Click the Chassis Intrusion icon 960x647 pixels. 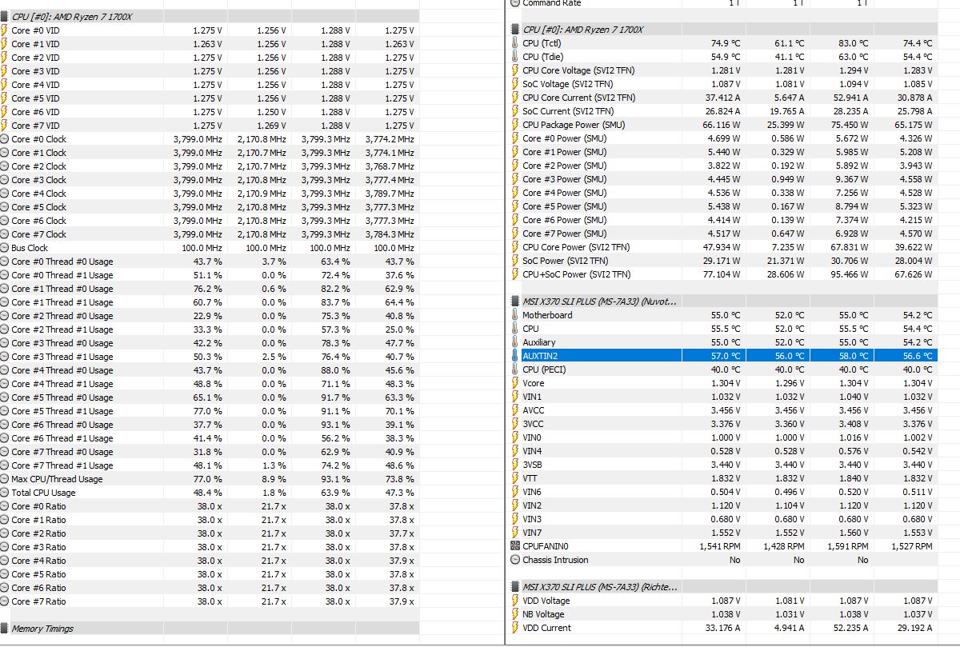pos(514,560)
